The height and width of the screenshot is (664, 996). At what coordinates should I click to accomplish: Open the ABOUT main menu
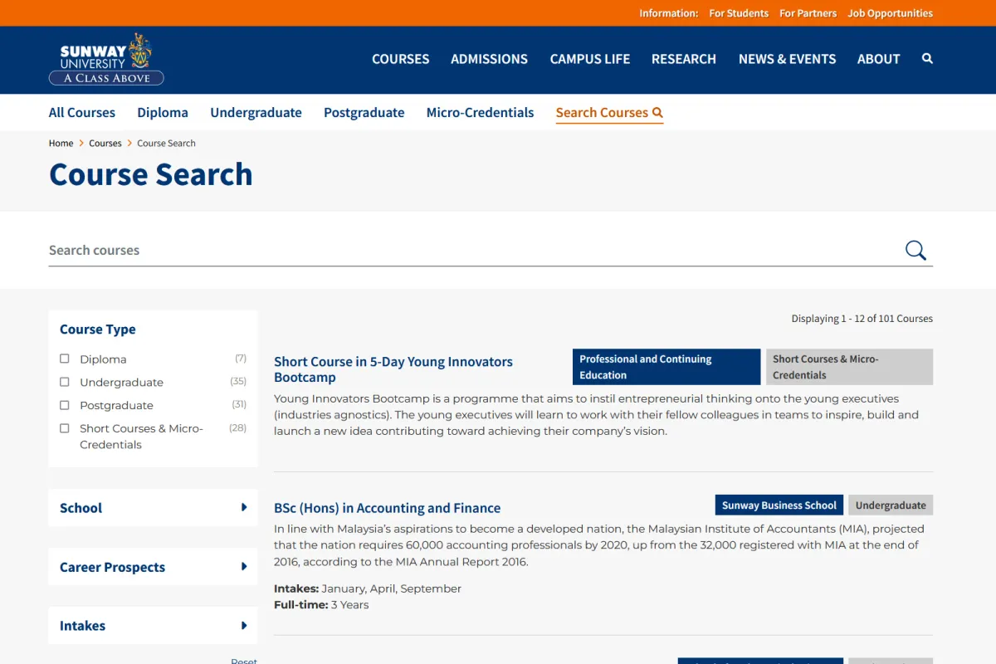[x=879, y=59]
